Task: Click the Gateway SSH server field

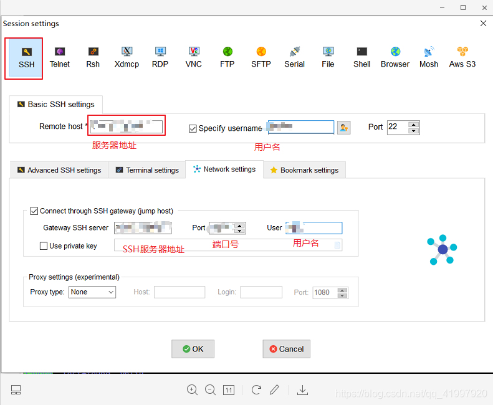Action: (143, 228)
